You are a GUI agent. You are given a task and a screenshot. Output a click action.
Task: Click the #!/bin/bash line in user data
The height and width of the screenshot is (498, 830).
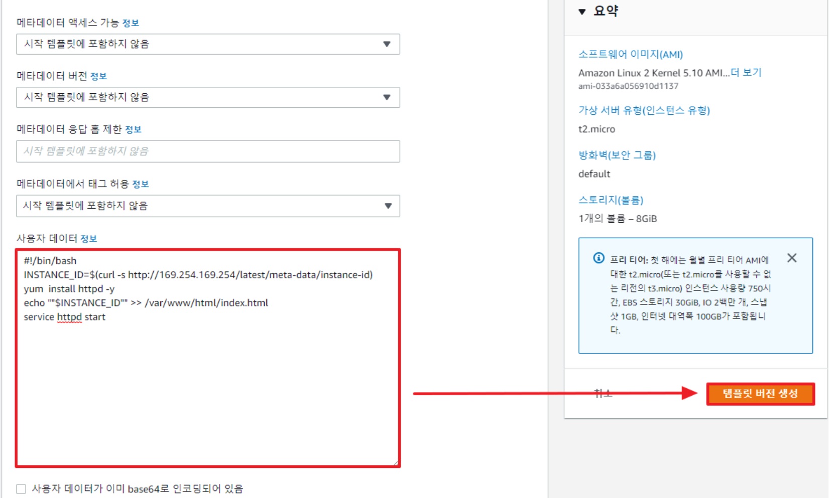pos(50,261)
